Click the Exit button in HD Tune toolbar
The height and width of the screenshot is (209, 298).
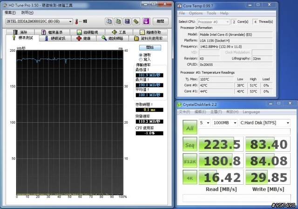tap(160, 21)
